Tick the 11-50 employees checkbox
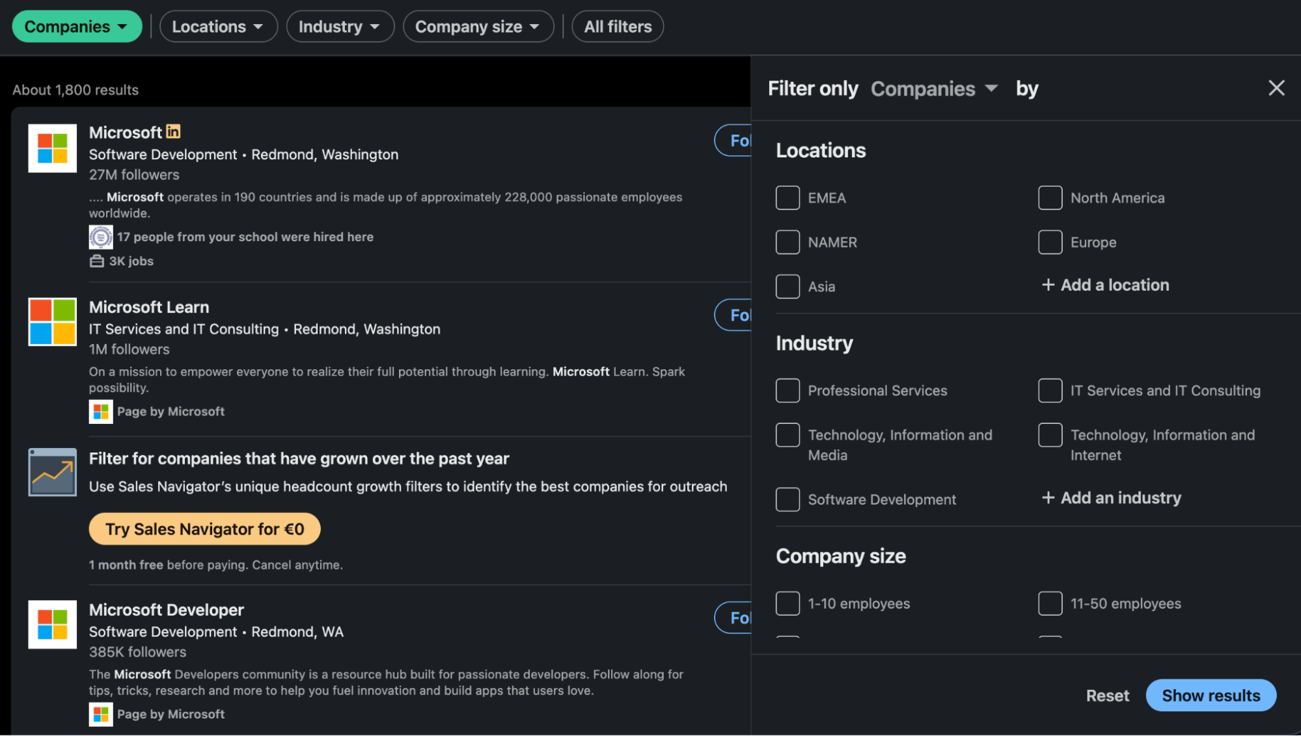The height and width of the screenshot is (736, 1301). [x=1050, y=603]
